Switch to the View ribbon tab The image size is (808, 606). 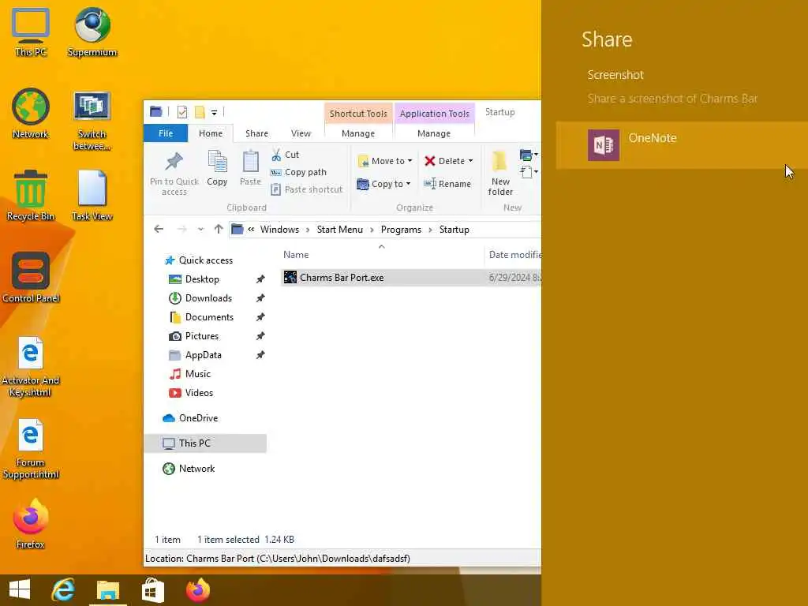coord(301,133)
